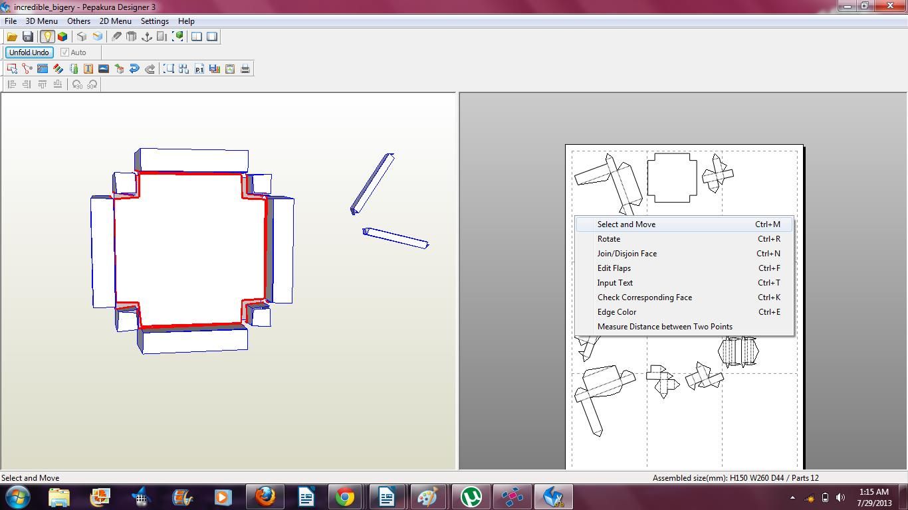The image size is (908, 510).
Task: Open the 2D Menu
Action: tap(116, 21)
